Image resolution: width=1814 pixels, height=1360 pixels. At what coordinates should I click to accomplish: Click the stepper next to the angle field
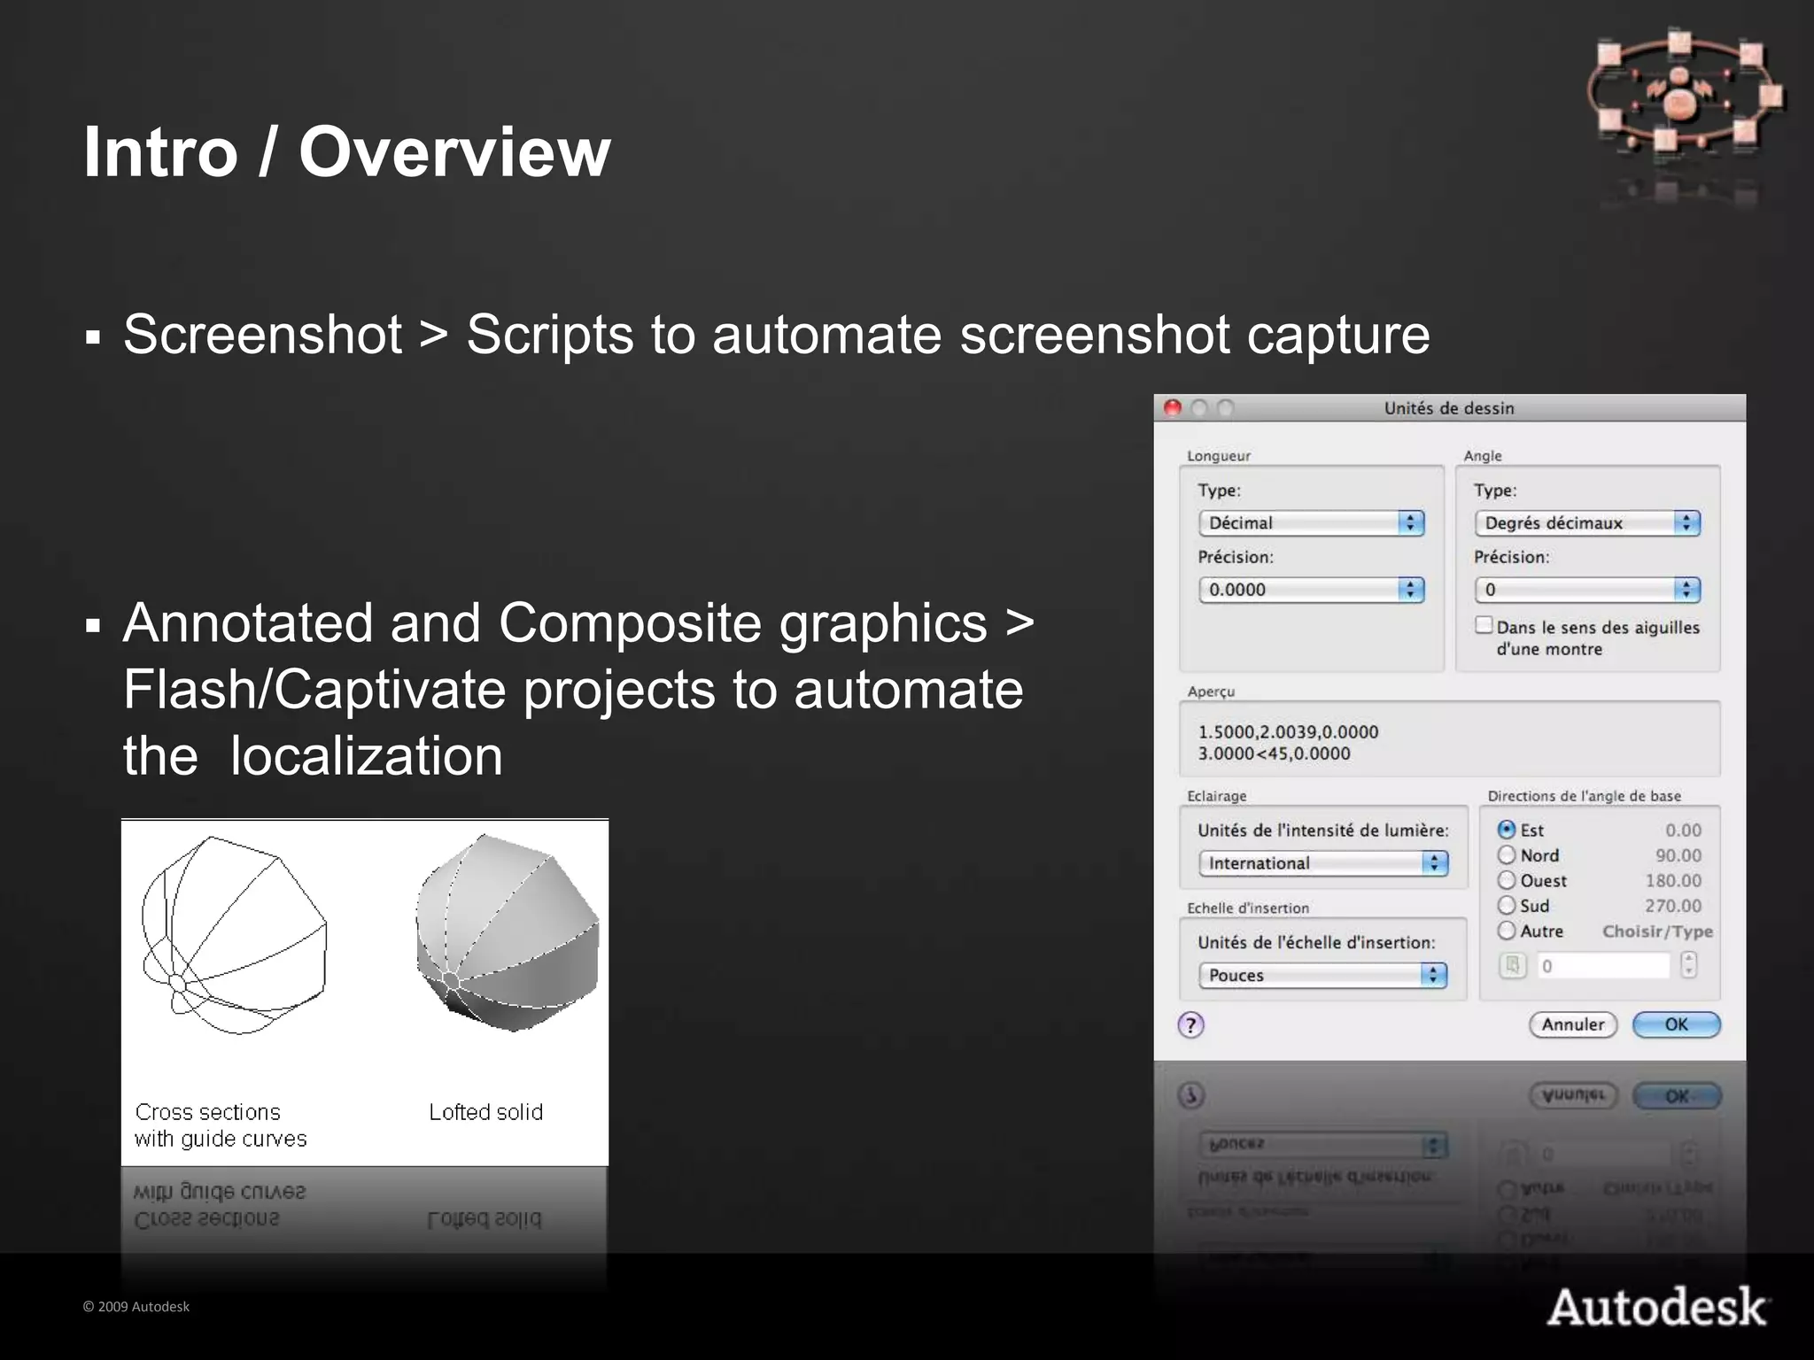pos(1689,965)
